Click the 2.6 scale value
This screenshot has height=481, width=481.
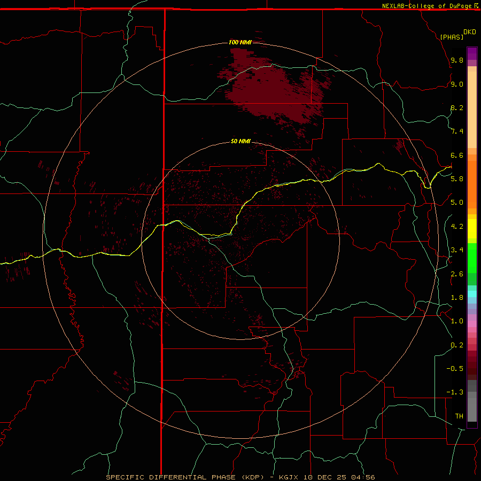tap(457, 274)
